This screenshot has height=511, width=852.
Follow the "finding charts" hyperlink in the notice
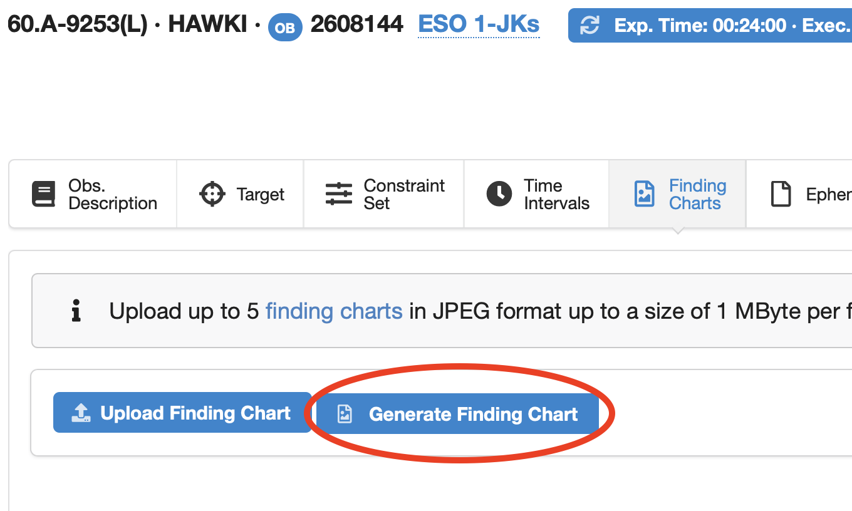(334, 311)
